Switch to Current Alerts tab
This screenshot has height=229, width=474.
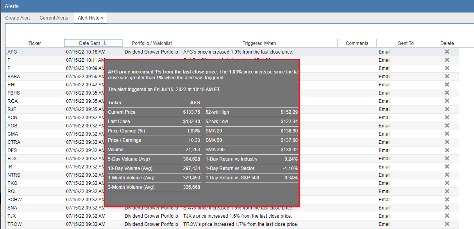[54, 18]
